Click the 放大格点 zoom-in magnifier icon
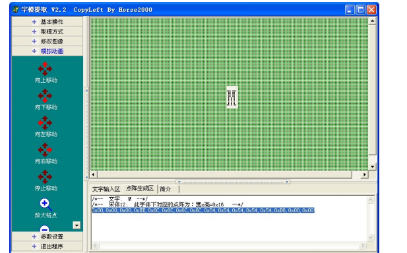The height and width of the screenshot is (253, 407). pos(46,204)
